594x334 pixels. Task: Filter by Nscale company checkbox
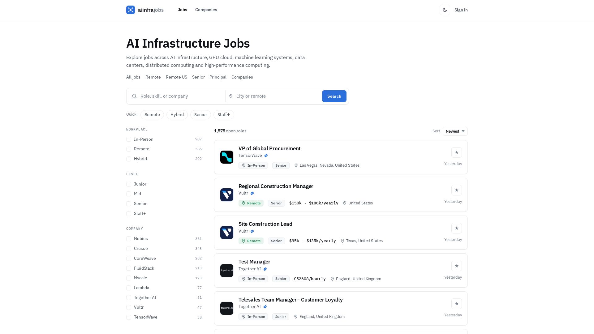point(129,278)
